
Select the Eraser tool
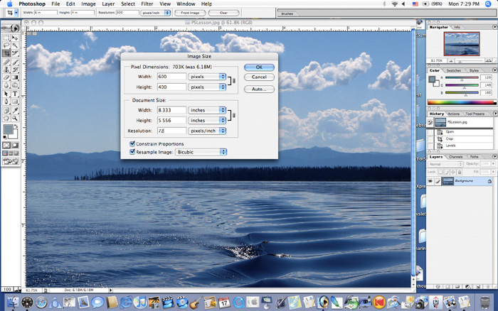(x=6, y=77)
